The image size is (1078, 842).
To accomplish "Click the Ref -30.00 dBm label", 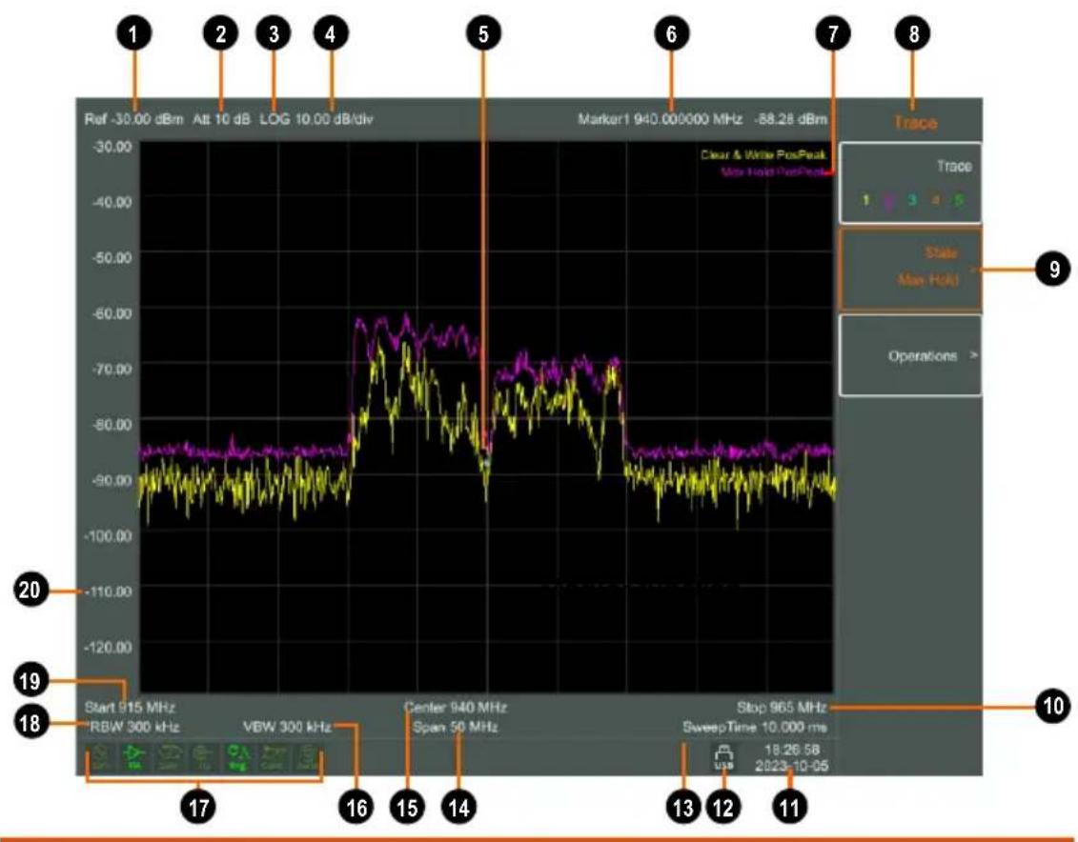I will pos(134,119).
